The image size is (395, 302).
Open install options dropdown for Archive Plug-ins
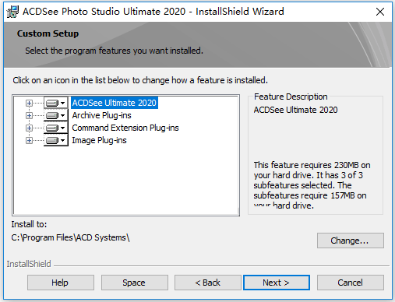[x=56, y=115]
